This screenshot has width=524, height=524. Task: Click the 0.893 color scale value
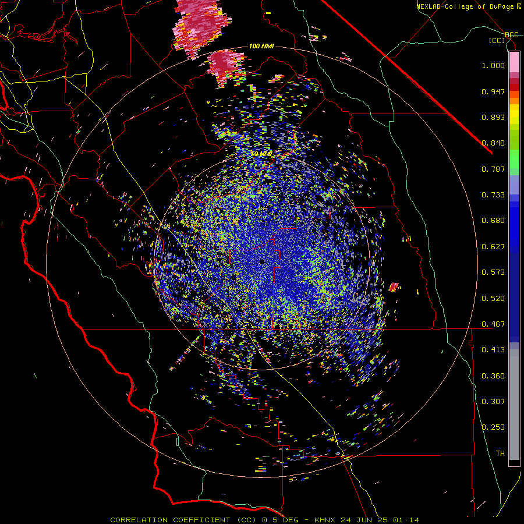pos(493,117)
